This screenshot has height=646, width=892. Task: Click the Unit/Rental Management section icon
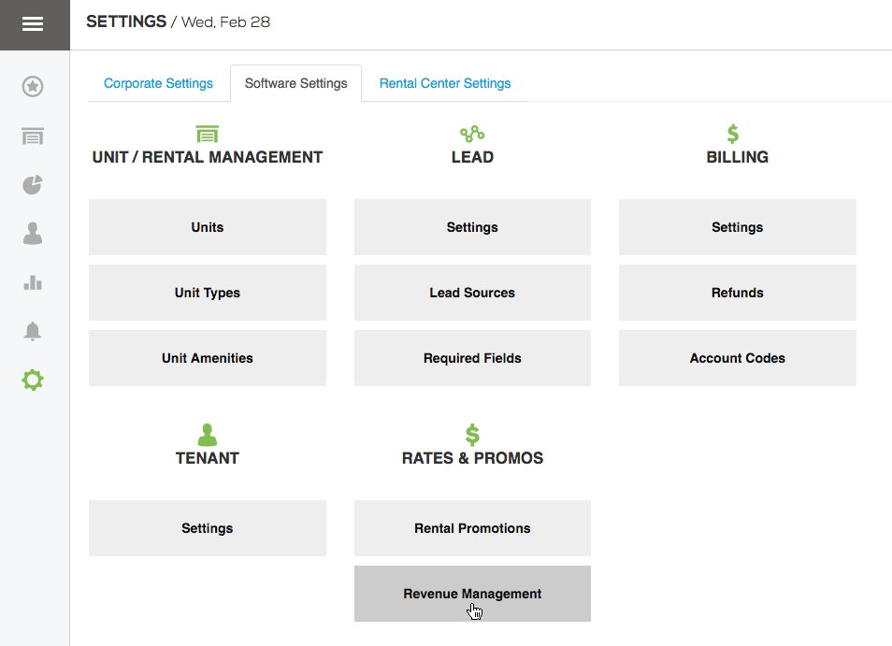pyautogui.click(x=207, y=133)
